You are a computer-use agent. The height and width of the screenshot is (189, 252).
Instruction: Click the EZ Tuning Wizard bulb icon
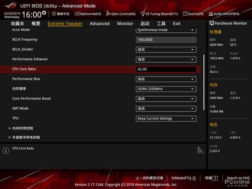click(x=143, y=14)
